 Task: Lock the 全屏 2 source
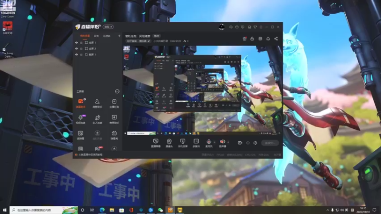click(81, 49)
